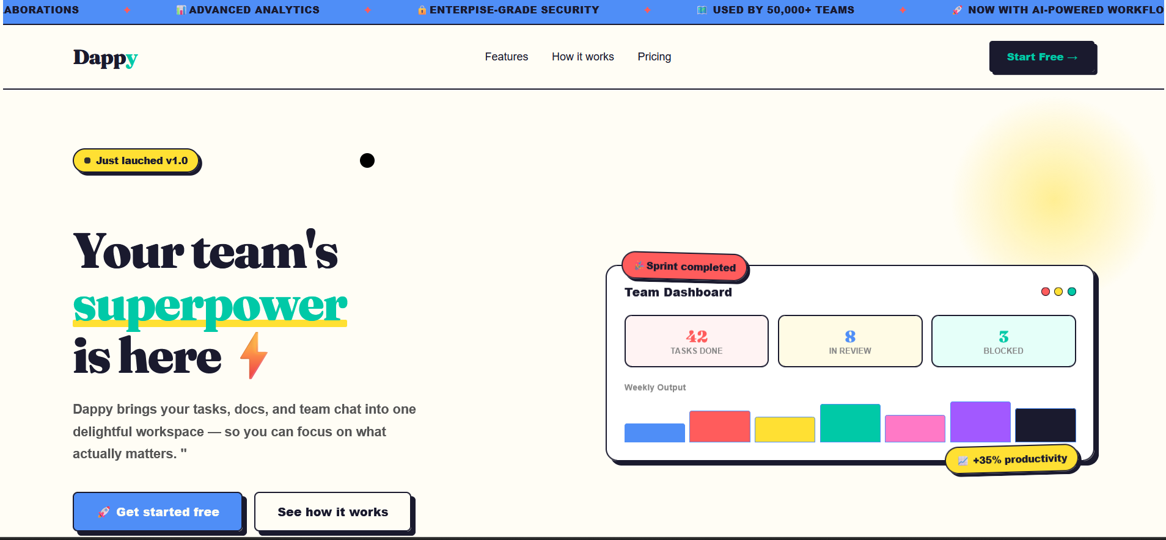The width and height of the screenshot is (1166, 540).
Task: Open the Features nav link
Action: [x=506, y=57]
